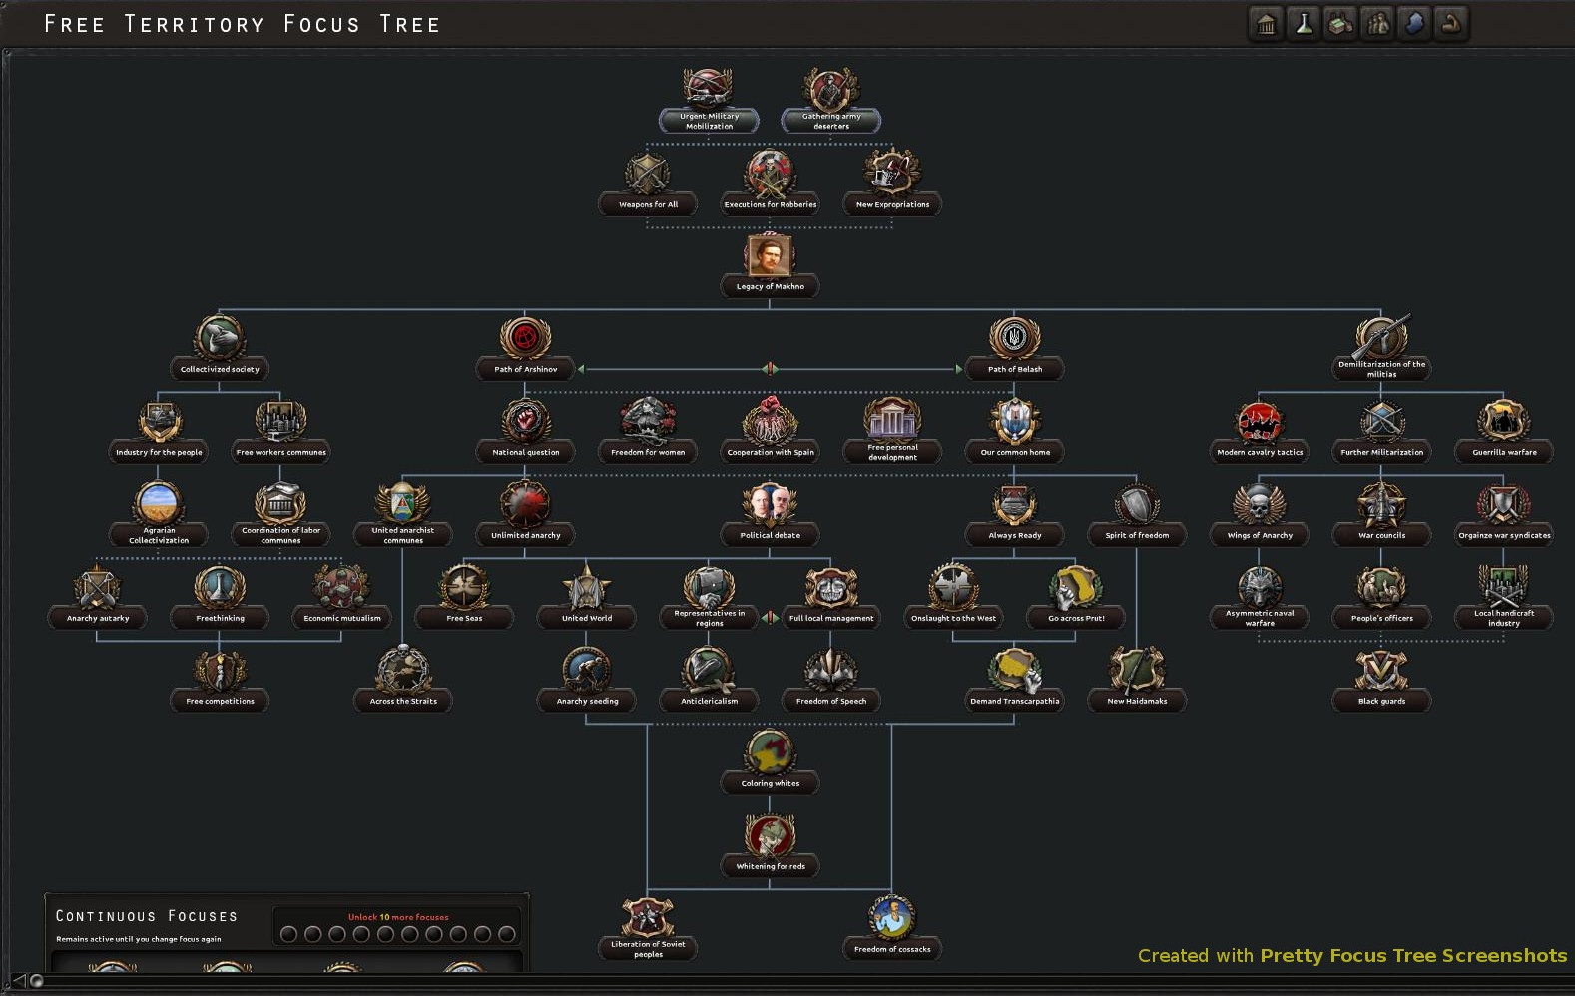
Task: Select the Legacy of Makhno portrait focus
Action: pyautogui.click(x=770, y=265)
